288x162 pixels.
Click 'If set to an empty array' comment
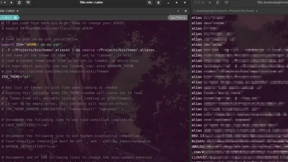66,104
